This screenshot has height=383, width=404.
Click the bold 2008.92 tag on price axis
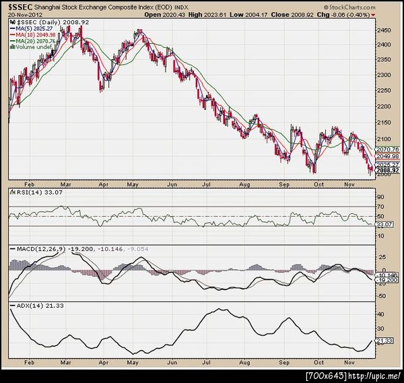pyautogui.click(x=387, y=170)
